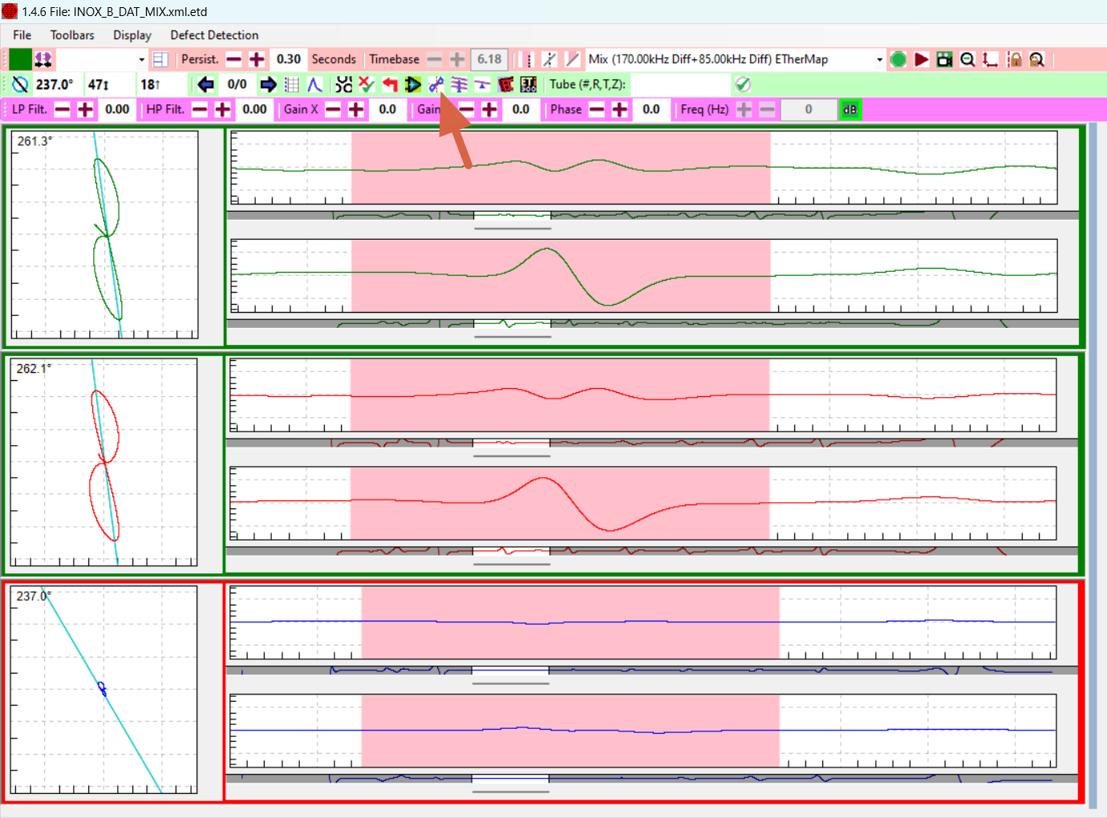Click the black brackets target icon
The height and width of the screenshot is (818, 1107).
coord(344,84)
